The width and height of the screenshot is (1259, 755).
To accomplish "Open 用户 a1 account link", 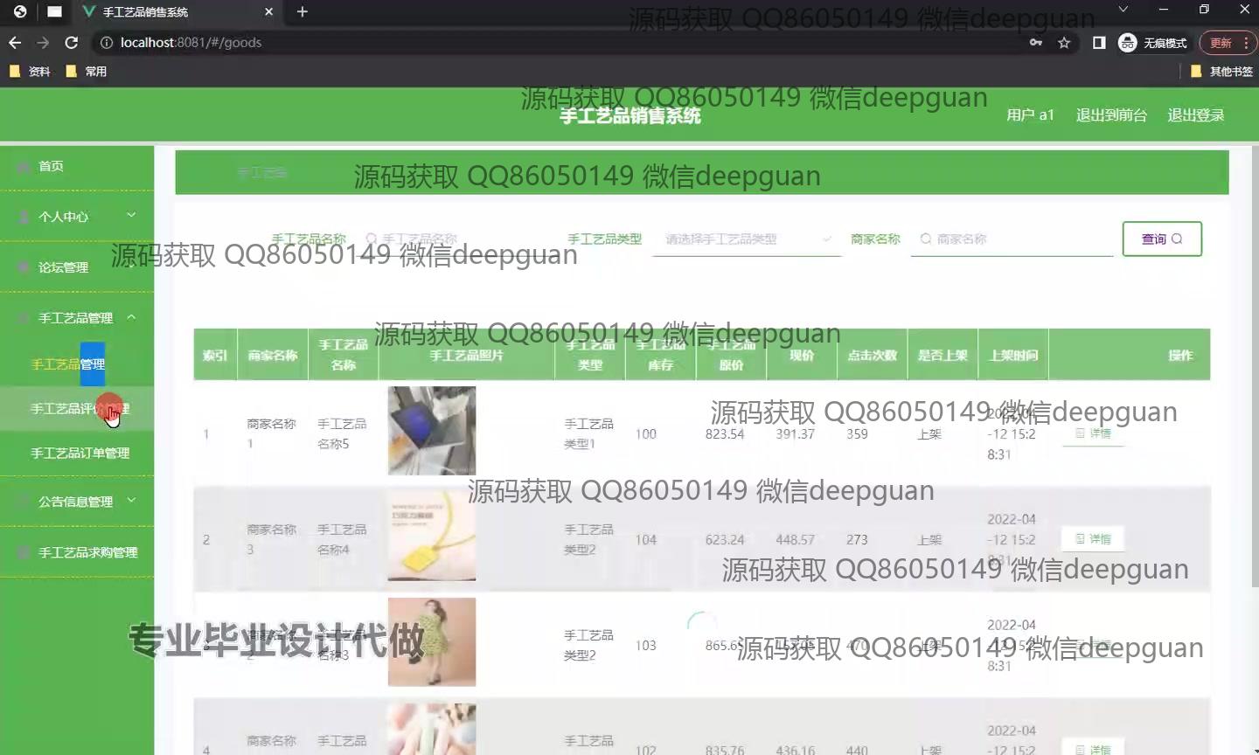I will point(1030,115).
